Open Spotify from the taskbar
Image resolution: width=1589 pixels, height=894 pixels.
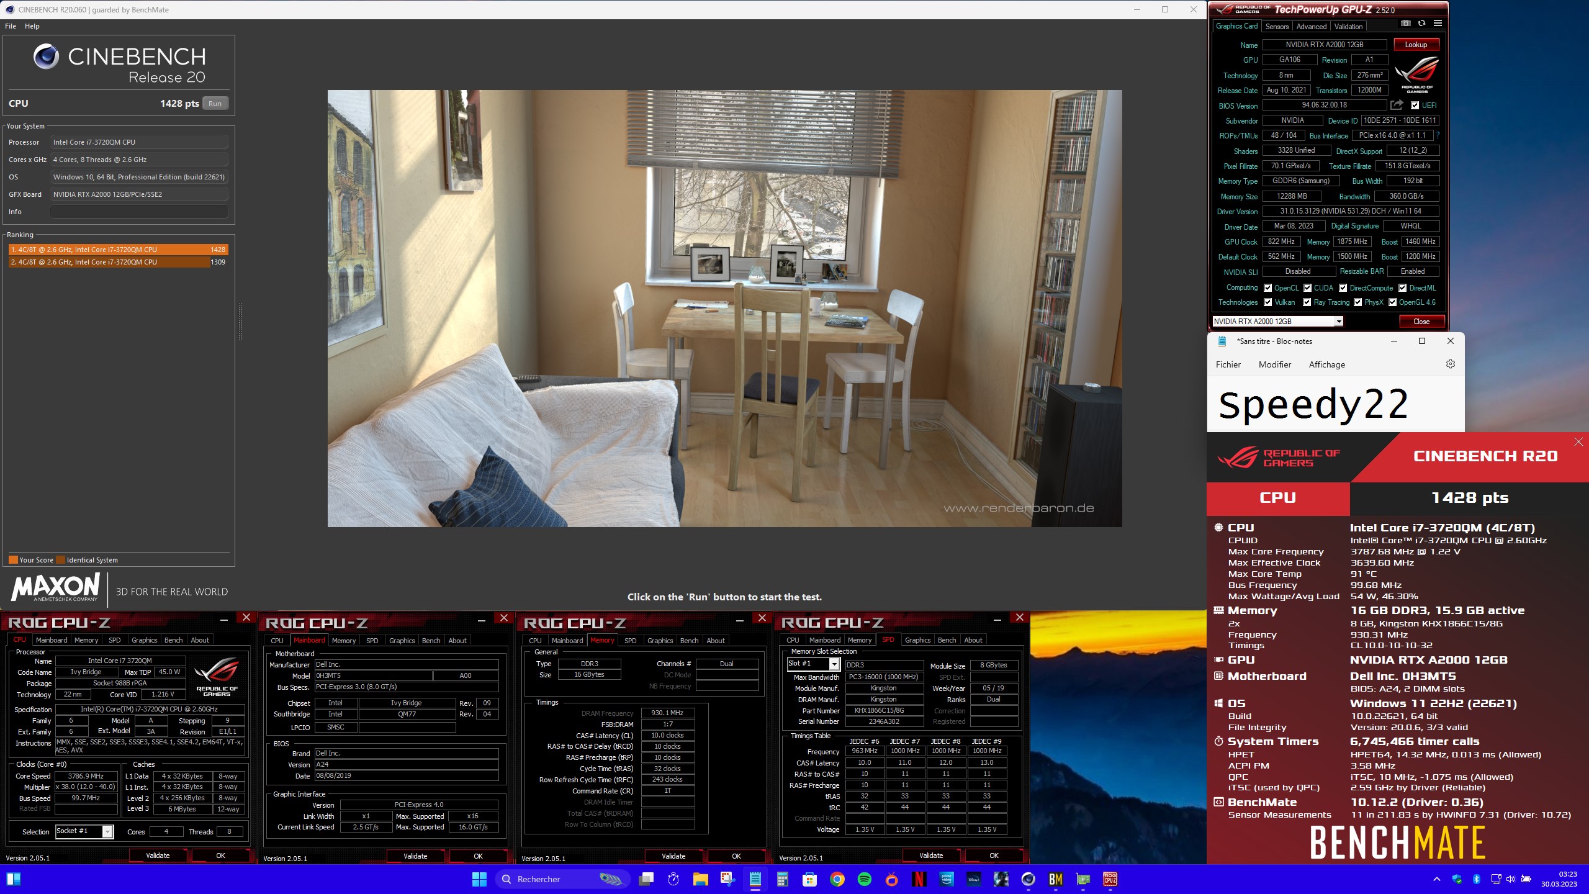point(864,879)
